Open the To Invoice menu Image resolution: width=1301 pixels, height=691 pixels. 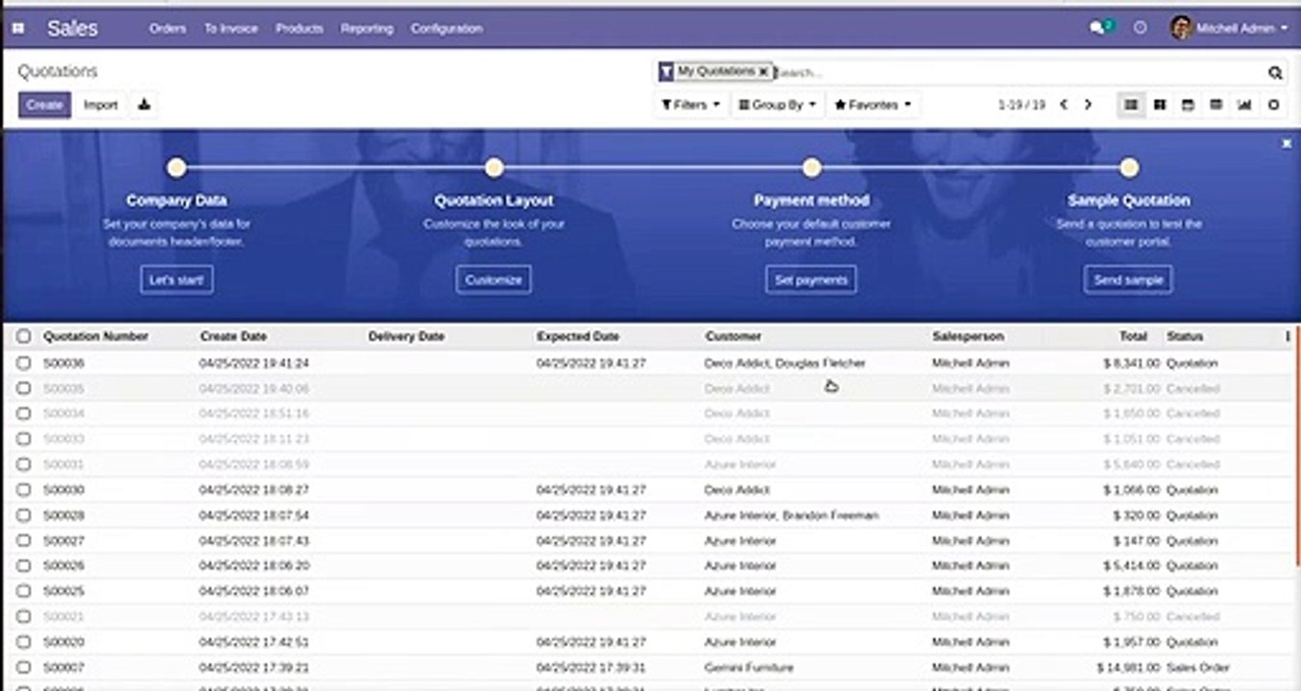click(230, 29)
